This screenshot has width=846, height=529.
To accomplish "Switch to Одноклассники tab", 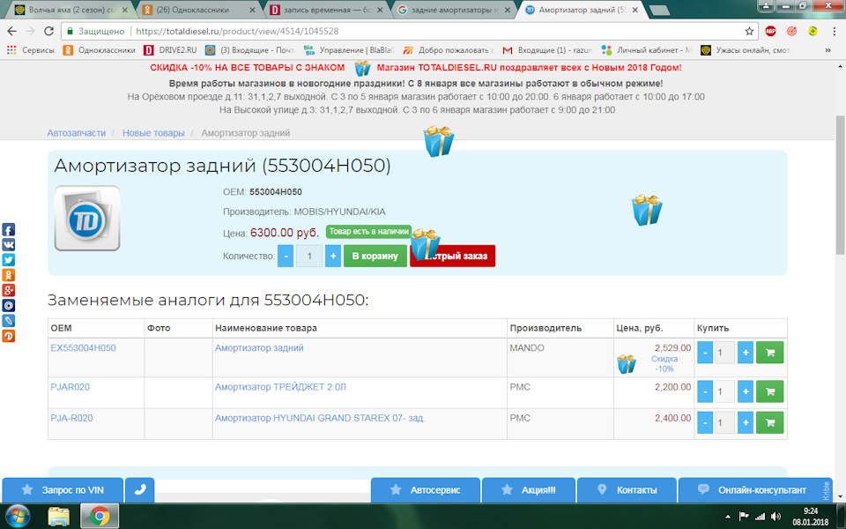I will point(198,11).
